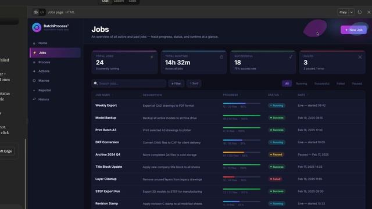The image size is (372, 209).
Task: Click the Layer Cleanup progress bar
Action: (x=242, y=176)
